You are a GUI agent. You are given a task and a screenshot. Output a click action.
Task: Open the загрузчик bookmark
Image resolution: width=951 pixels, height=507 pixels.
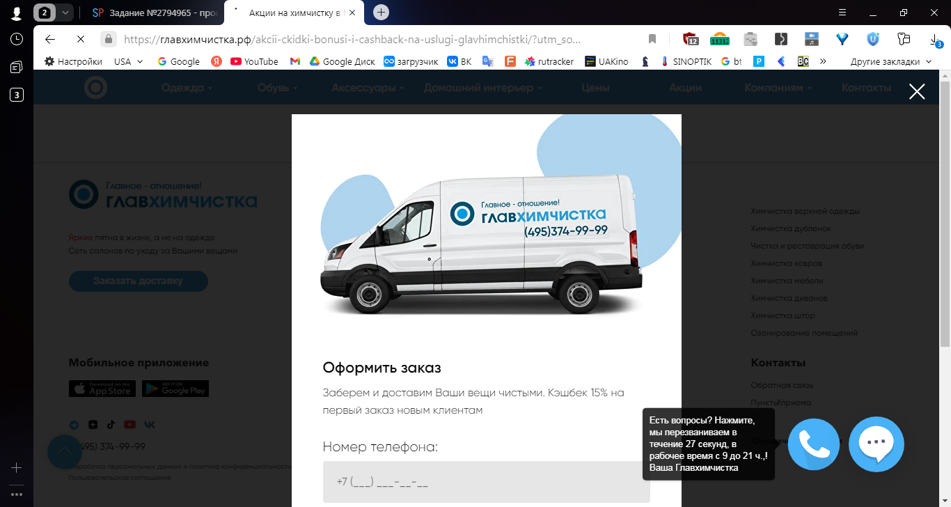pos(411,61)
